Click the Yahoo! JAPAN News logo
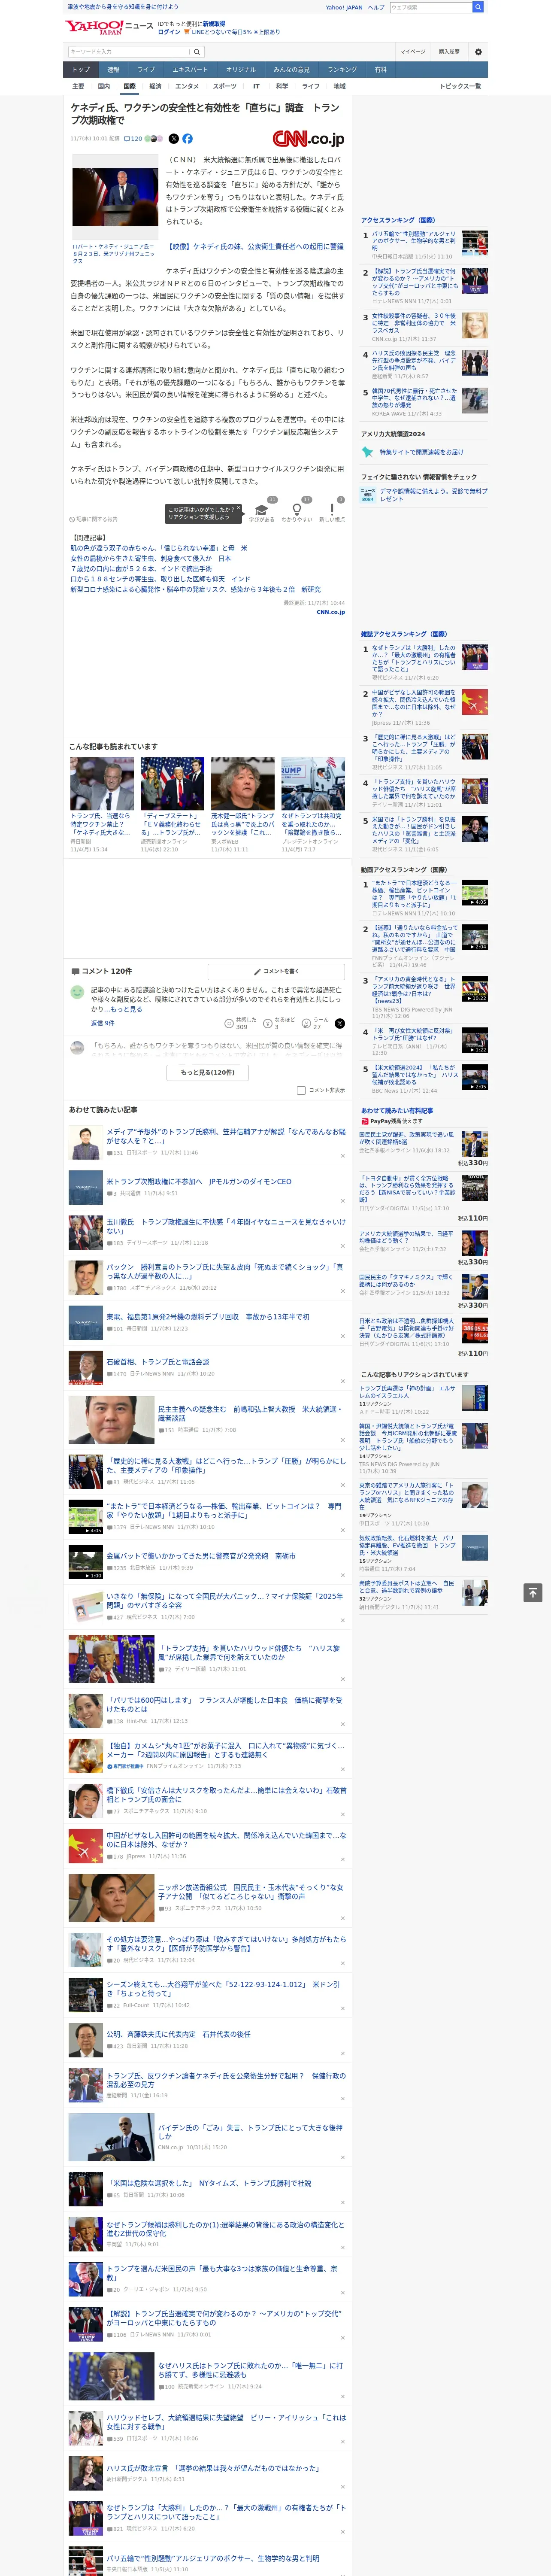Image resolution: width=551 pixels, height=2576 pixels. coord(109,27)
